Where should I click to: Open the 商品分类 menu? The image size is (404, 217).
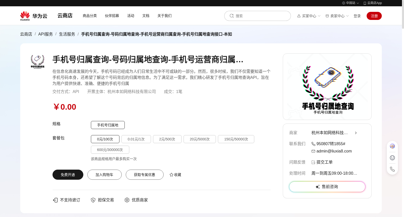(x=90, y=16)
